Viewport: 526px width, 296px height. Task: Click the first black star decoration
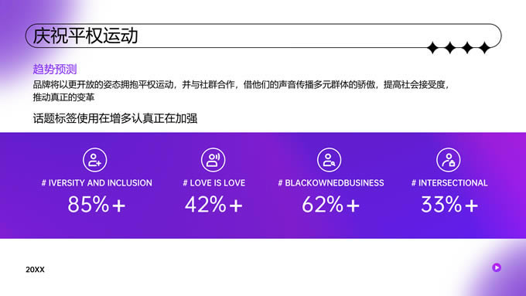[433, 48]
